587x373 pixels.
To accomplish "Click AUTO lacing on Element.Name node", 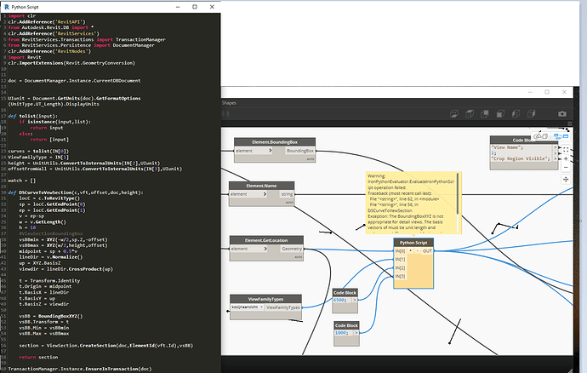I will [x=289, y=203].
